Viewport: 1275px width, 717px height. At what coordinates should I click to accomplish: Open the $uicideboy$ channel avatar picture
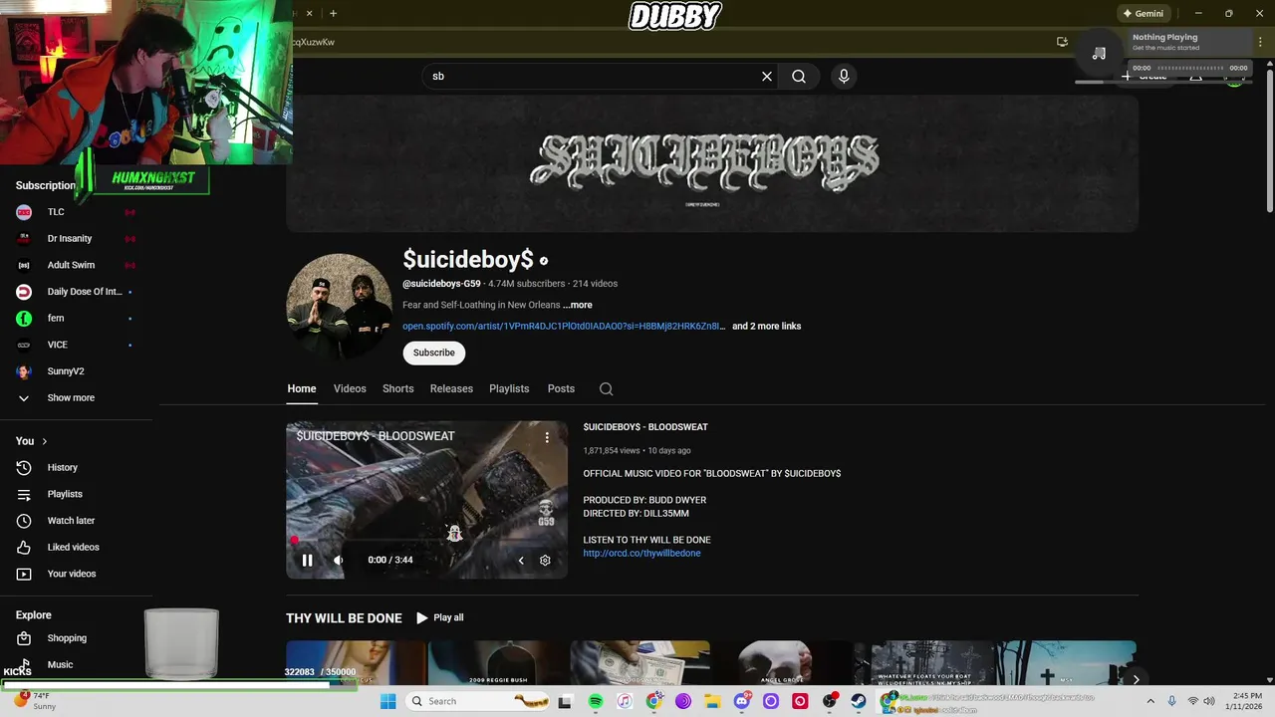tap(340, 306)
